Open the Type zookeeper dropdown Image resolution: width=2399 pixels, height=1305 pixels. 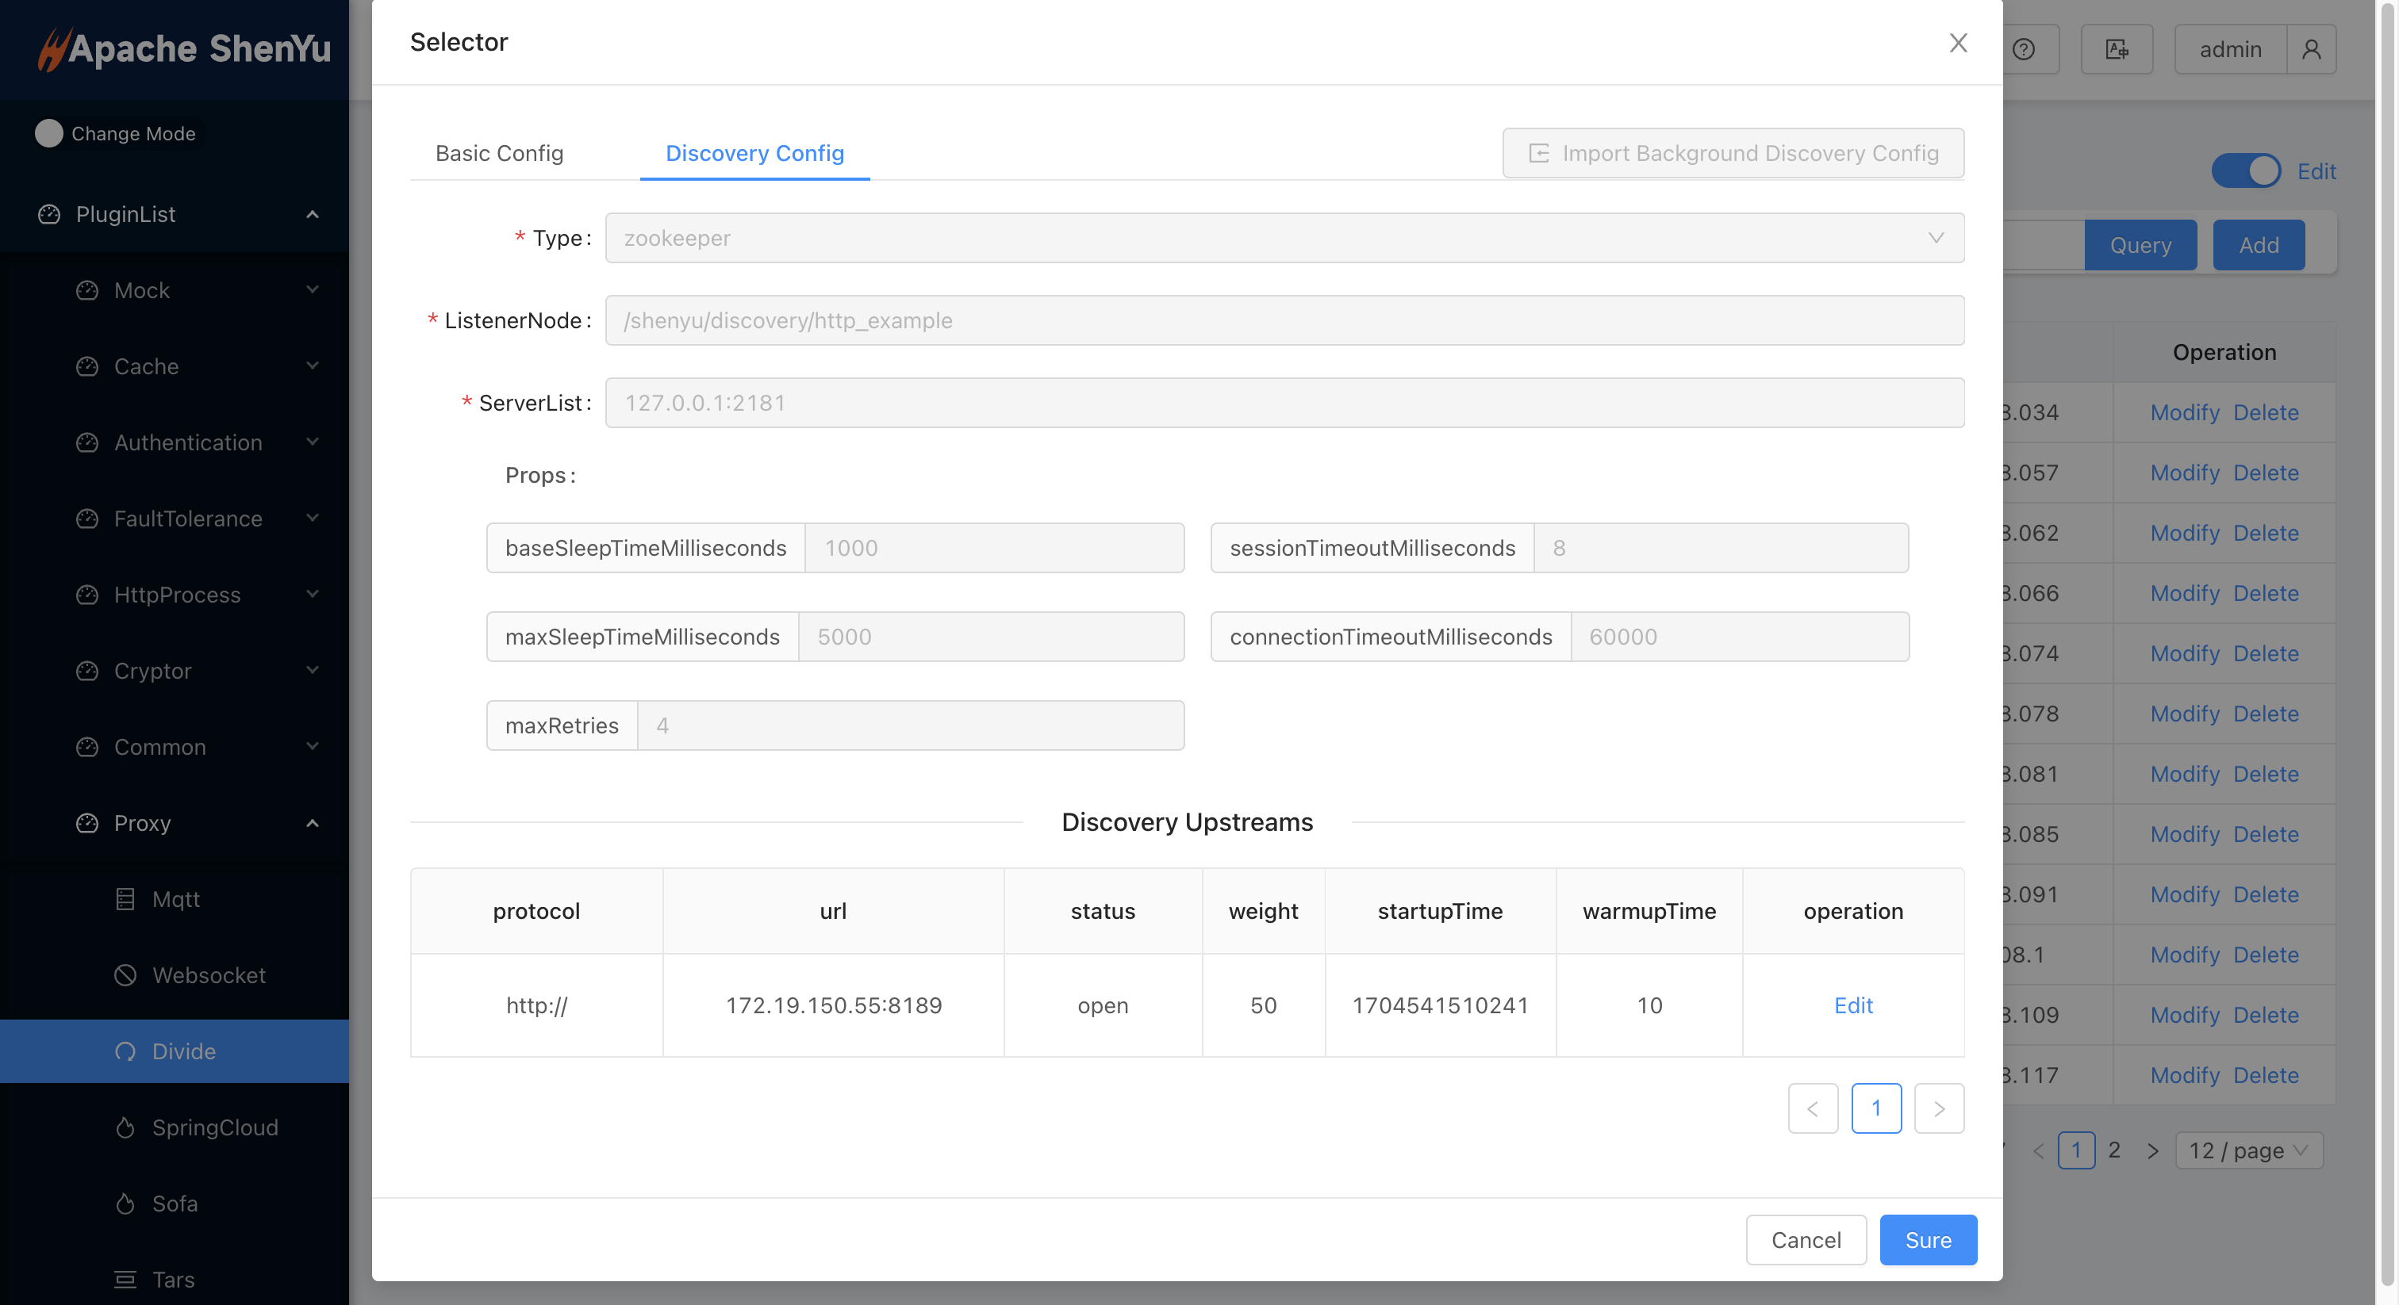(x=1284, y=239)
